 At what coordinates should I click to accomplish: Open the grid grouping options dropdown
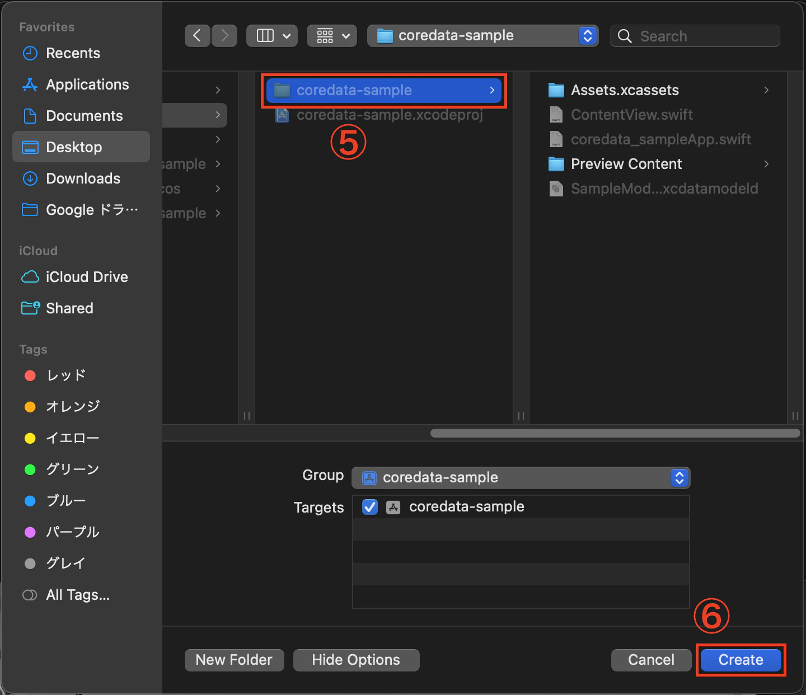coord(332,36)
